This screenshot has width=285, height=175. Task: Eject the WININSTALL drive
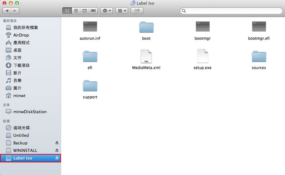[57, 150]
